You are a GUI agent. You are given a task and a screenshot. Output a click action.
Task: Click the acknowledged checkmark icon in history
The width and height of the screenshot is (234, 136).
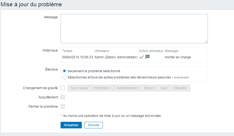click(x=141, y=57)
